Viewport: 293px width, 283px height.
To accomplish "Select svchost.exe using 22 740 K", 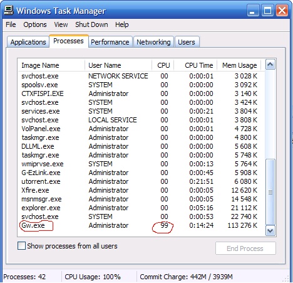I will click(139, 216).
